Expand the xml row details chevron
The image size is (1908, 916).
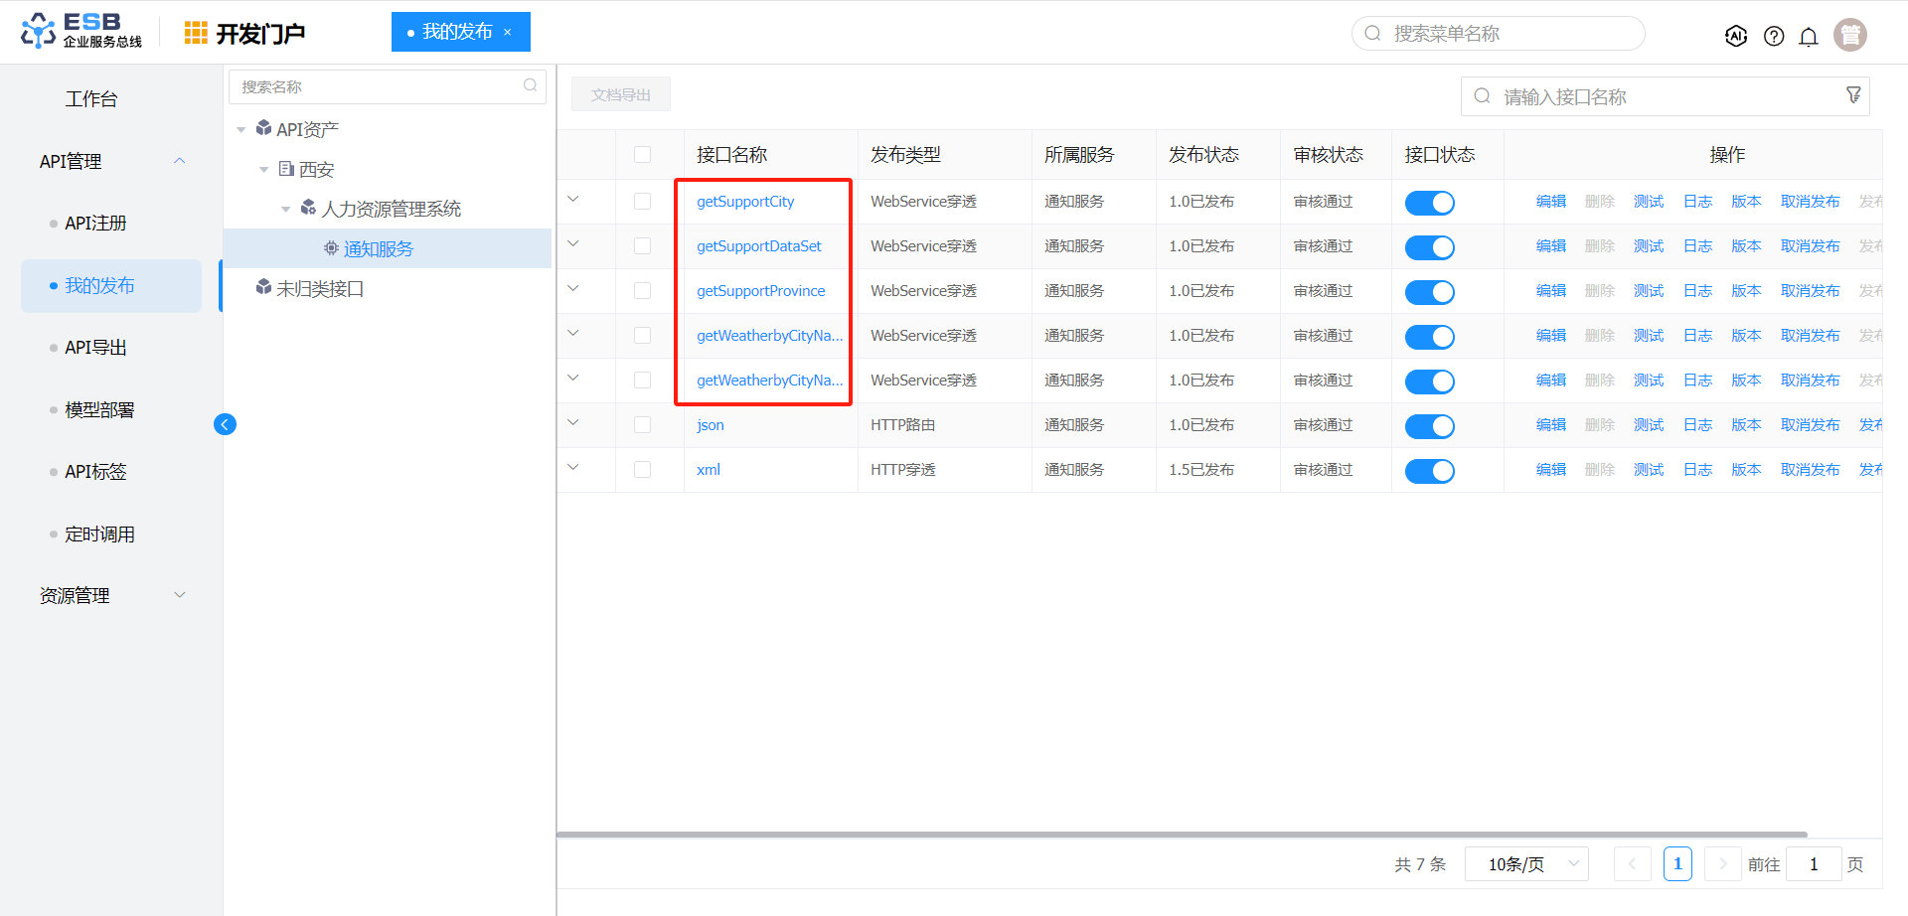[573, 467]
